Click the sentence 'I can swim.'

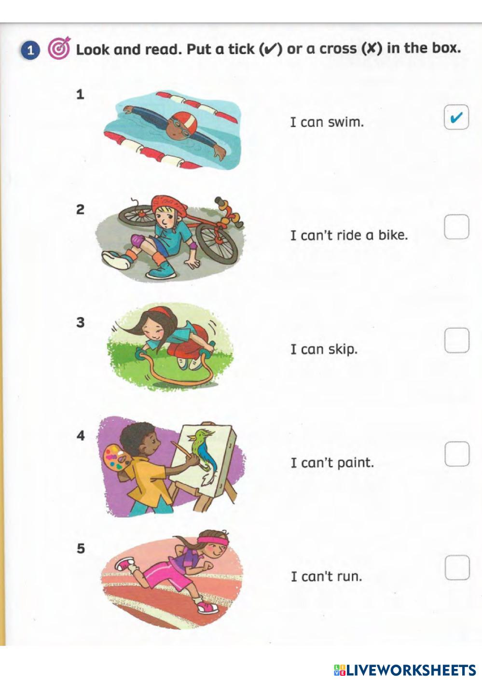coord(327,122)
